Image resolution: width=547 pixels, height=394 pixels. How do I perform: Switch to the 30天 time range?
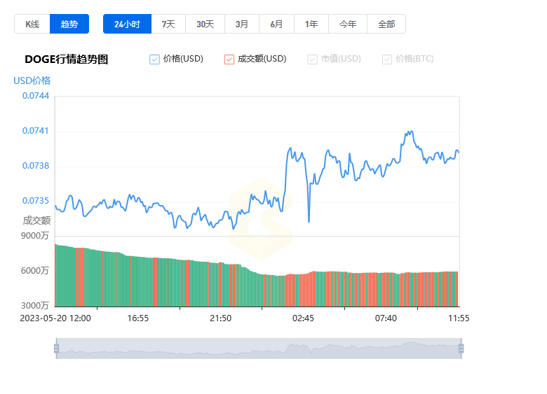(x=205, y=24)
